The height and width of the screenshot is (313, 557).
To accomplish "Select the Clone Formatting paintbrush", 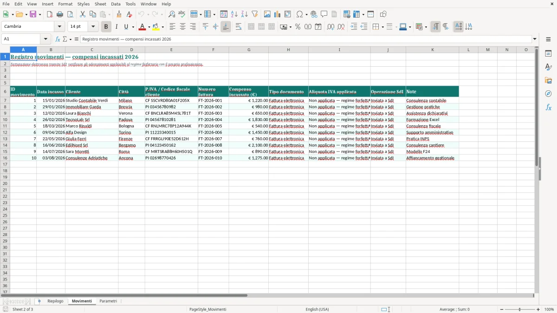I will [x=119, y=14].
